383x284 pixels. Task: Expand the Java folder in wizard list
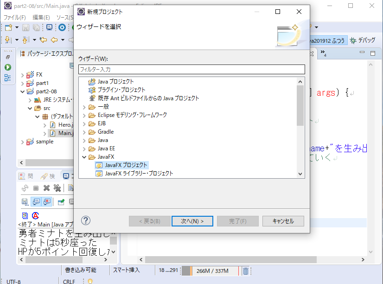pyautogui.click(x=84, y=141)
